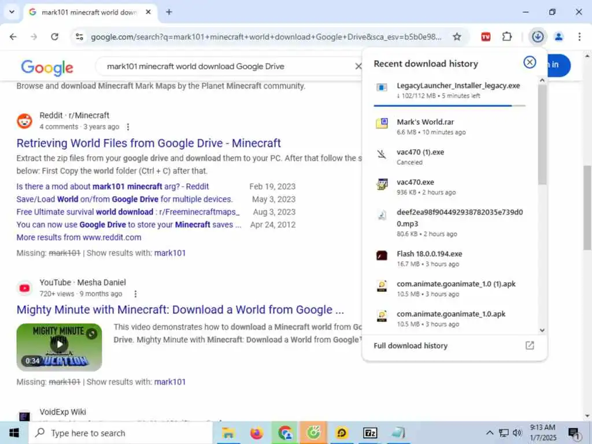Show hidden system tray icons
Screen dimensions: 592x444
coord(490,432)
